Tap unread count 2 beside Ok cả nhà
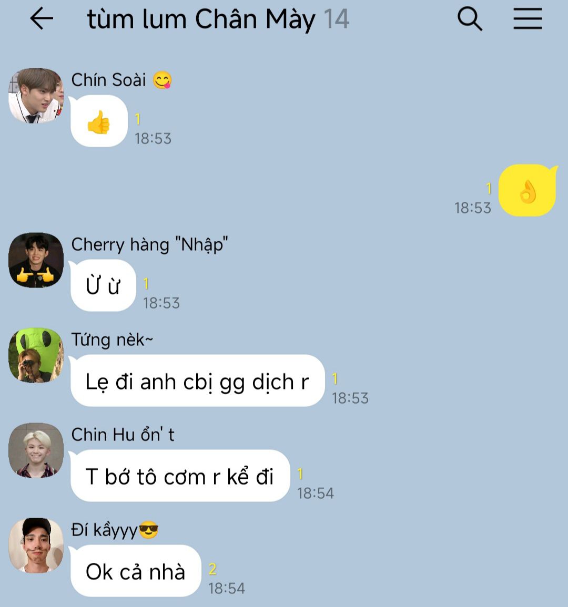This screenshot has height=607, width=568. click(212, 569)
